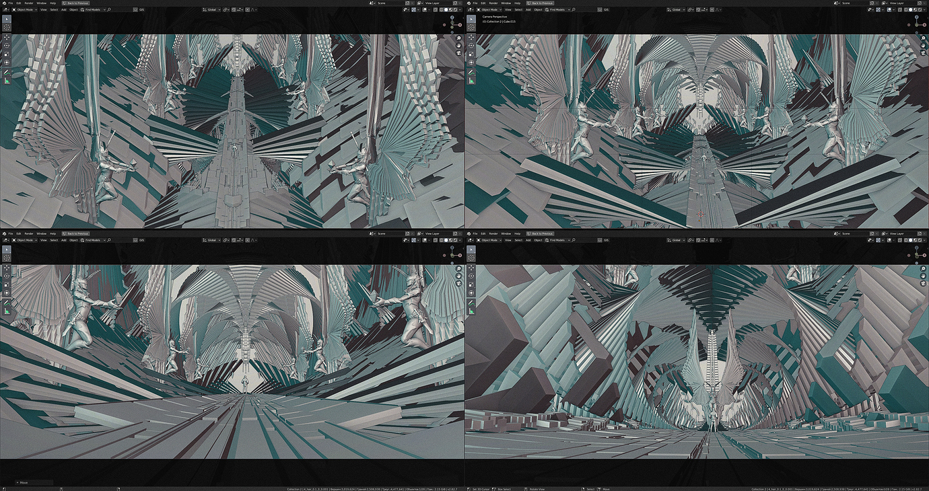The width and height of the screenshot is (929, 491).
Task: Activate the Transform tool in bottom-left viewport toolbar
Action: [x=7, y=293]
